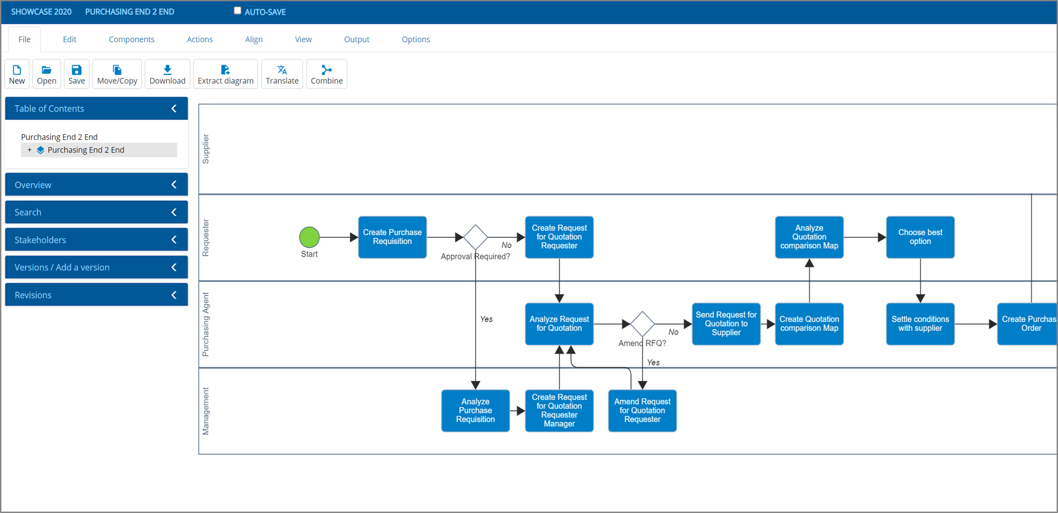Collapse the Revisions panel
Screen dimensions: 1058x513
pos(174,295)
